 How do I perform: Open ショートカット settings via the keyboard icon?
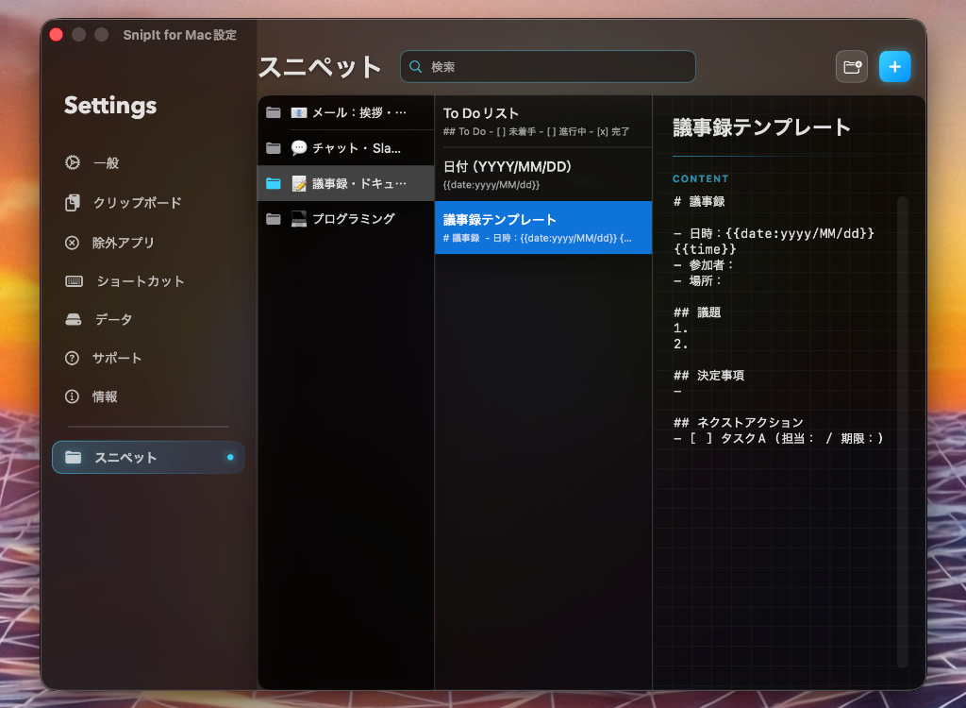point(73,280)
